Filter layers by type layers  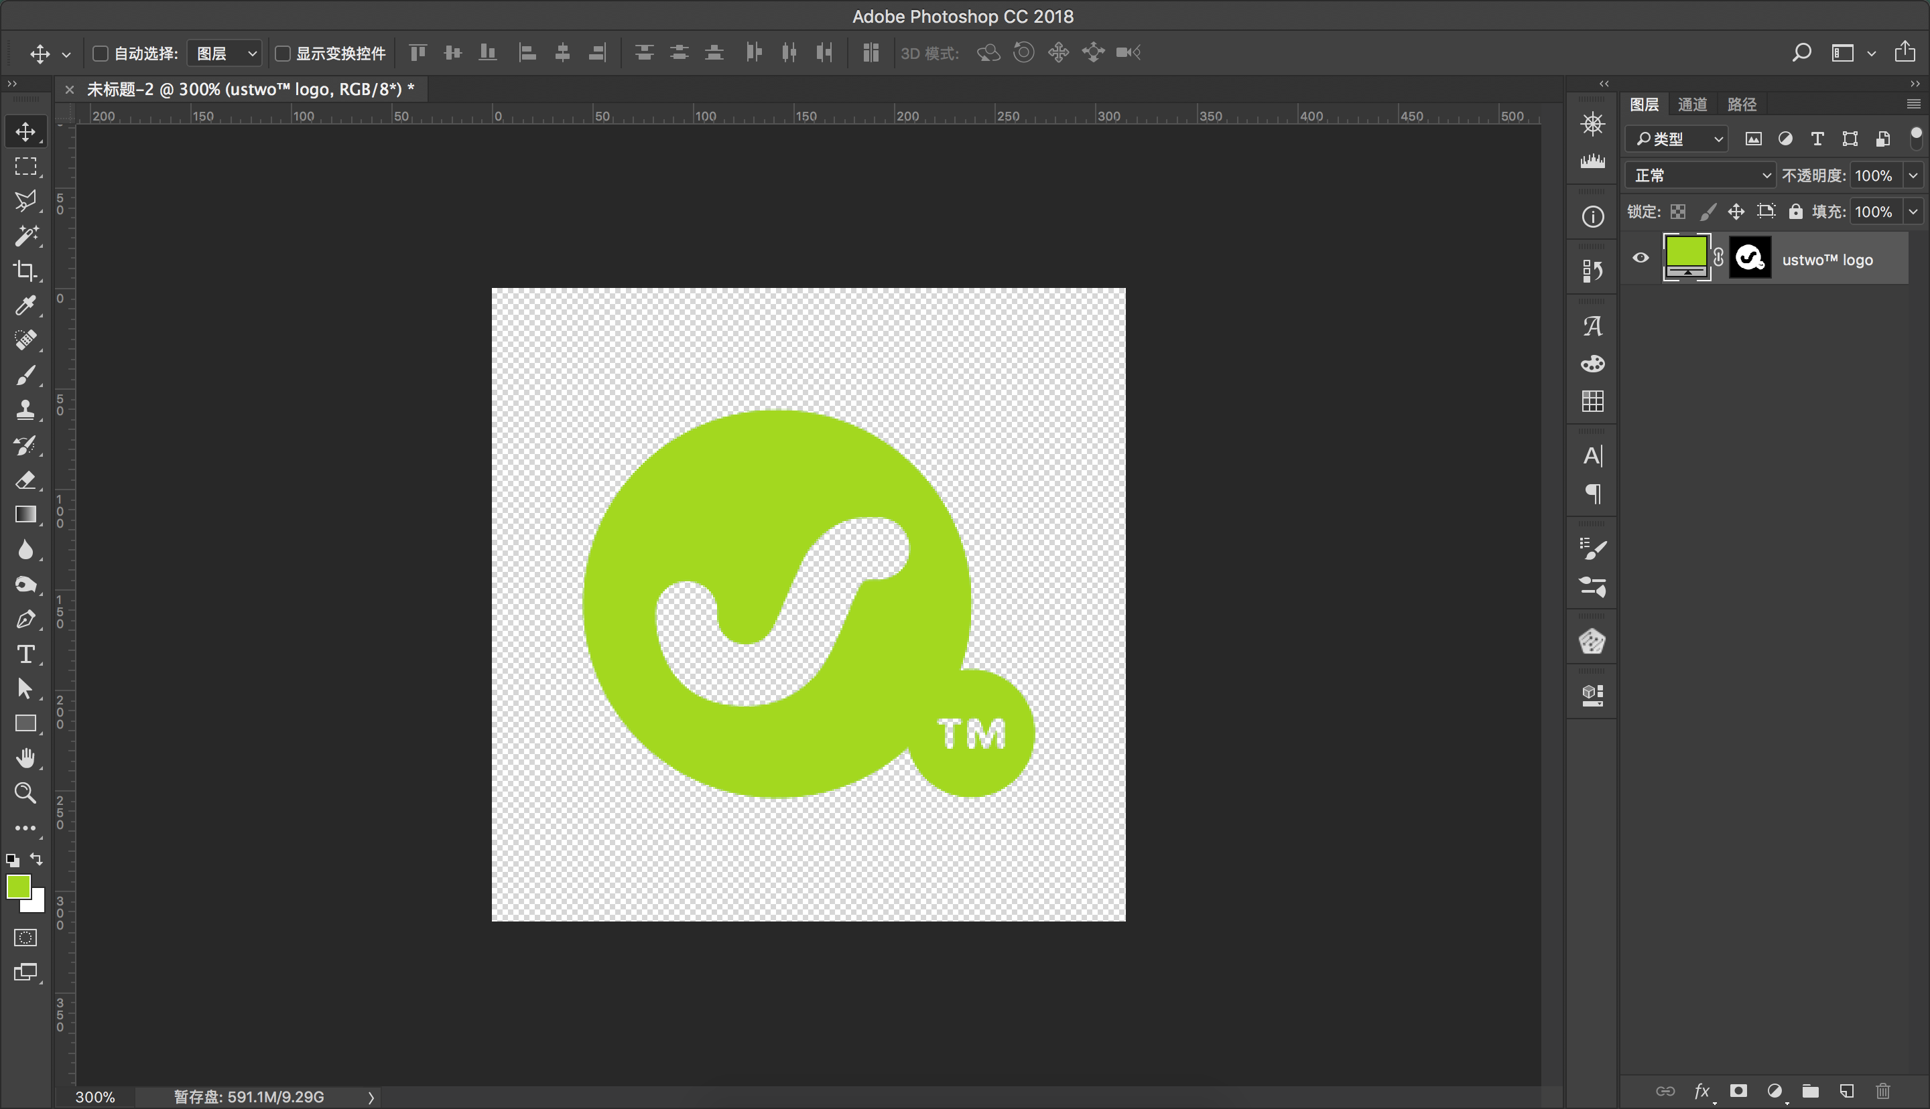tap(1817, 139)
